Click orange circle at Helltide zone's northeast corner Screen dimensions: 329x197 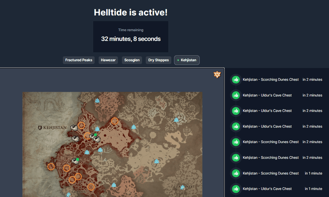(x=115, y=121)
